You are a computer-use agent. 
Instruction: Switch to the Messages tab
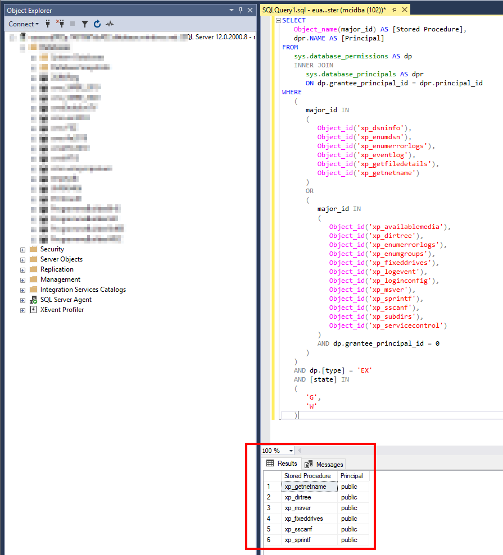[x=324, y=464]
